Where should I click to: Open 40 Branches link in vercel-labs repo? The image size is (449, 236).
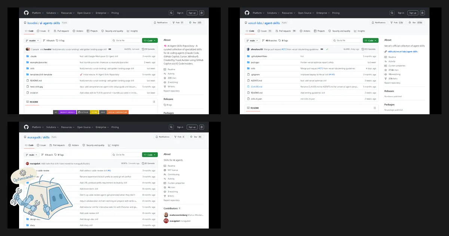click(x=269, y=40)
